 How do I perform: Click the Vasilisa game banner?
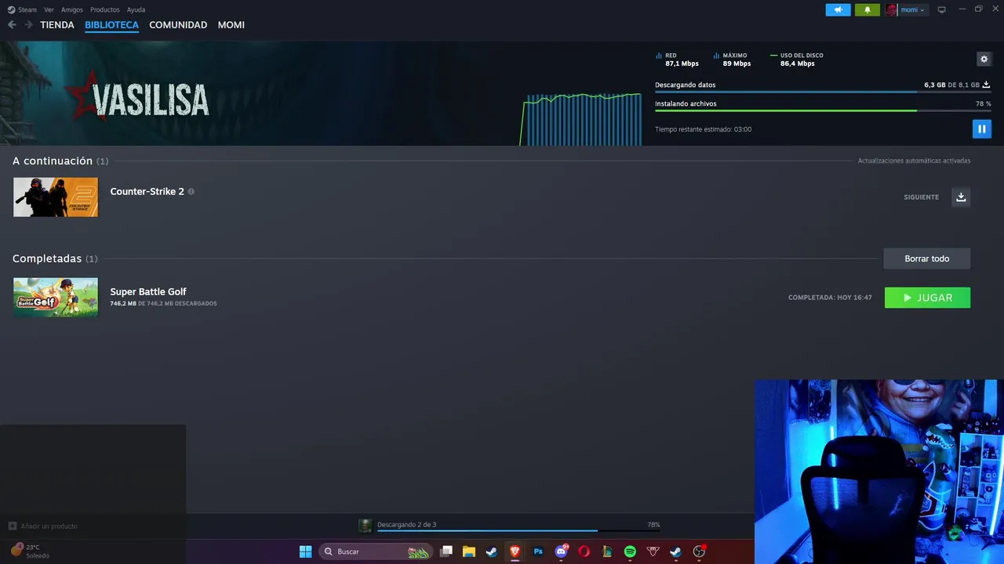point(259,93)
